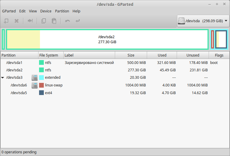
Task: Click the New partition toolbar icon
Action: (6, 21)
